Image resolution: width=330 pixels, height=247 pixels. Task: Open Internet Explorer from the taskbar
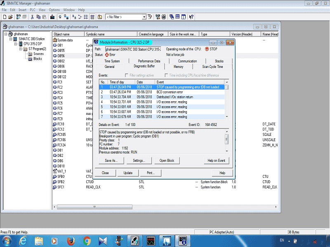pos(23,241)
